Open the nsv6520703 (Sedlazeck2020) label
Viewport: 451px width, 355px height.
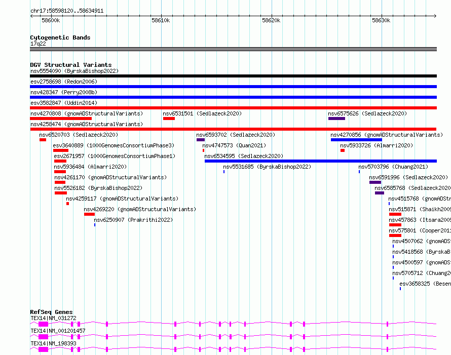click(79, 135)
